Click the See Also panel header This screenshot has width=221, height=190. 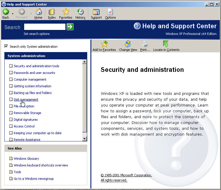tap(46, 148)
